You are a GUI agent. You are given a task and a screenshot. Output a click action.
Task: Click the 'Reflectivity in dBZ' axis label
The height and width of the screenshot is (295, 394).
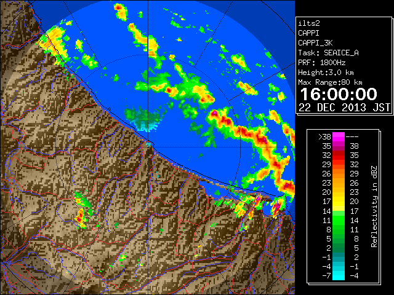tap(374, 206)
